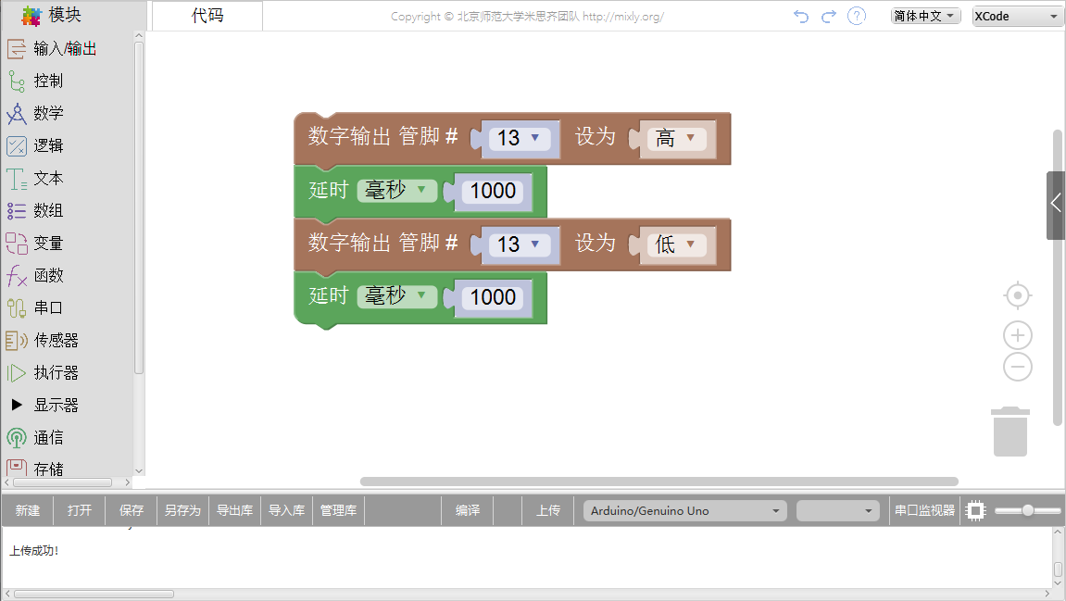This screenshot has height=601, width=1066.
Task: Click the 保存 button
Action: [x=132, y=510]
